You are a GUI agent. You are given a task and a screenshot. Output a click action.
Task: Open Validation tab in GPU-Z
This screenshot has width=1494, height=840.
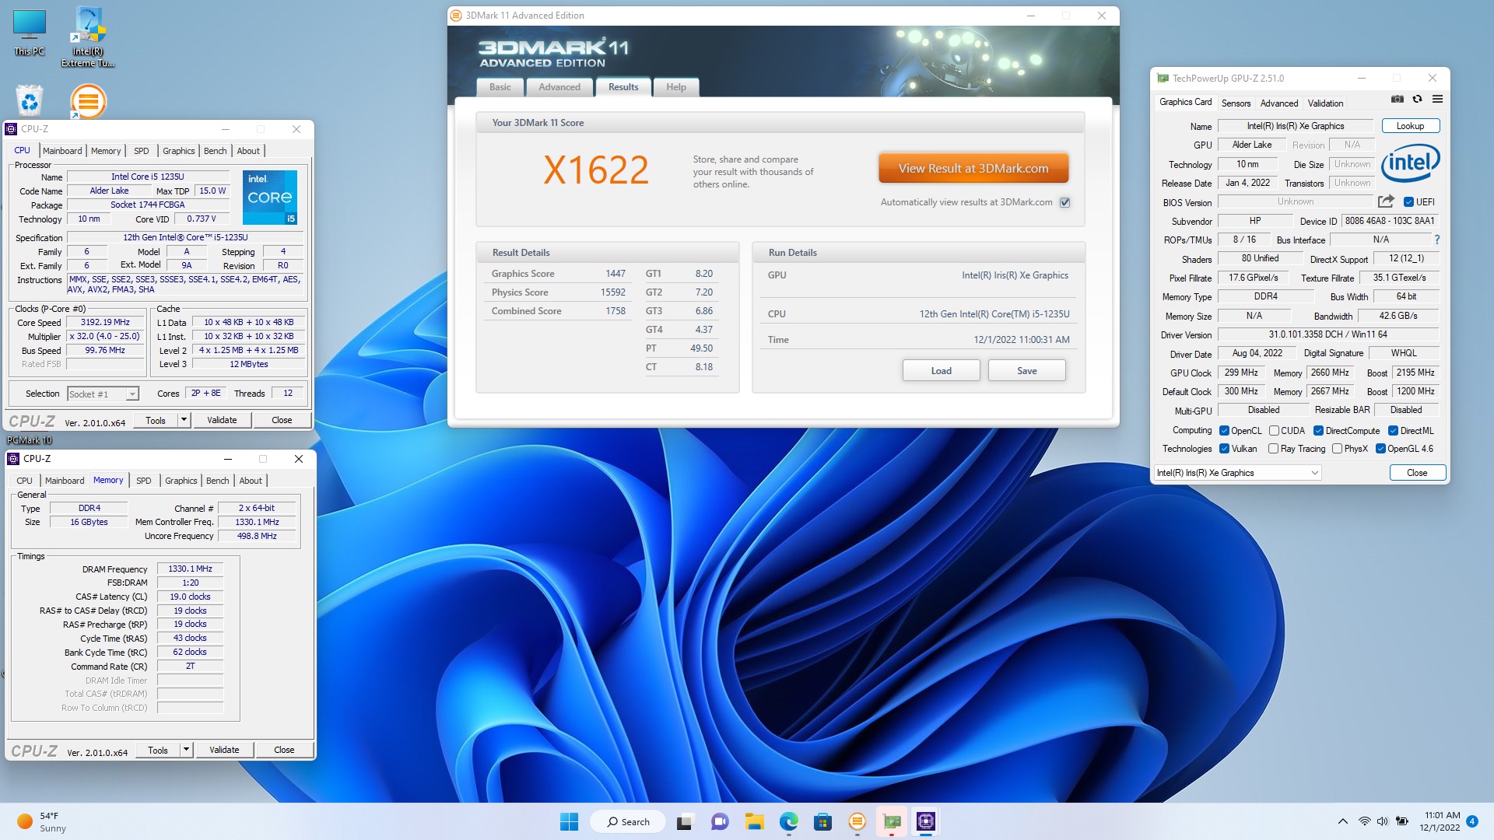pos(1325,103)
